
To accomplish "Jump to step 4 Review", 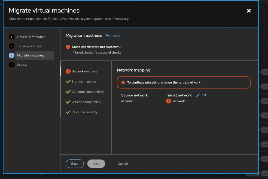I will [22, 65].
